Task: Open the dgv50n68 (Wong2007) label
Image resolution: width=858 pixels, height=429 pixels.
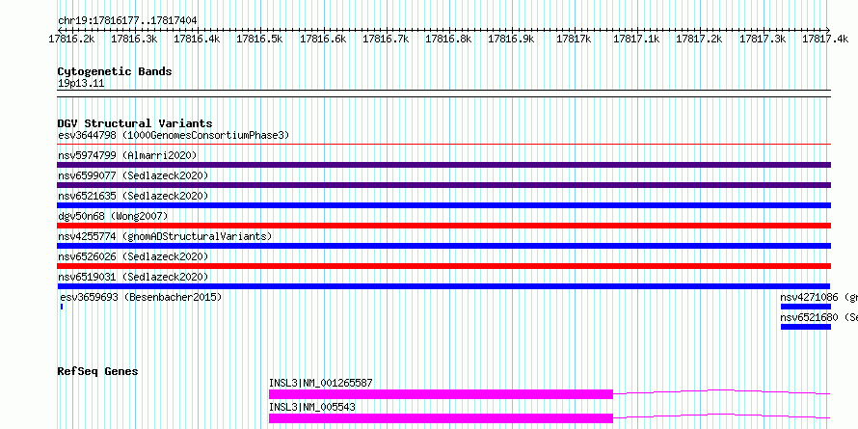Action: [113, 216]
